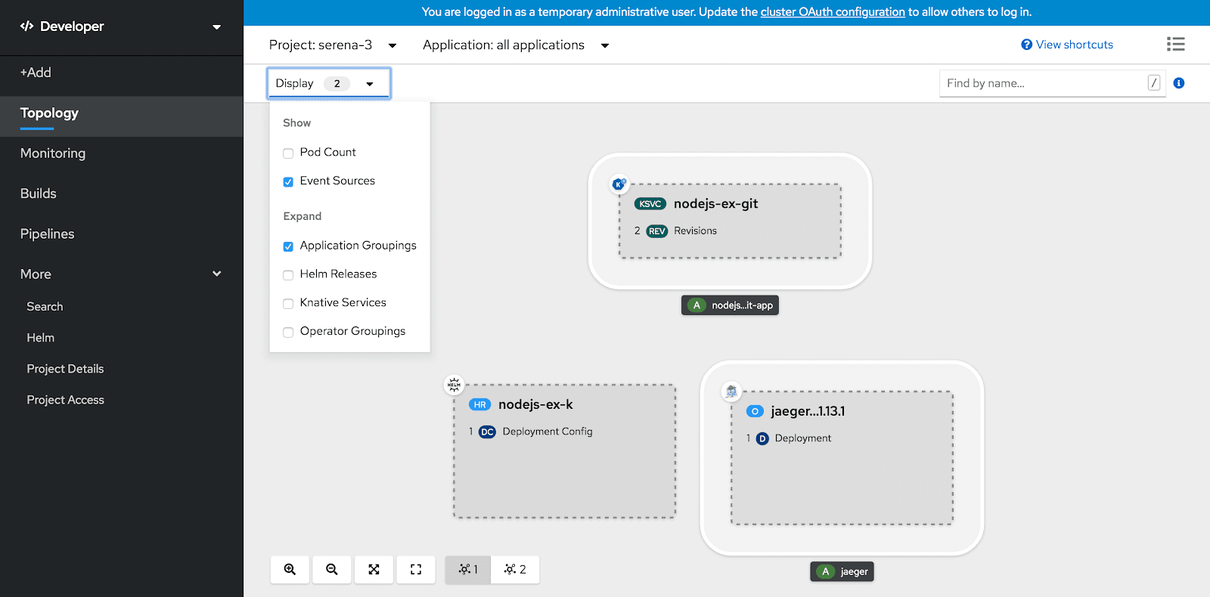The width and height of the screenshot is (1210, 597).
Task: Click the O badge on jaeger node
Action: pyautogui.click(x=755, y=412)
